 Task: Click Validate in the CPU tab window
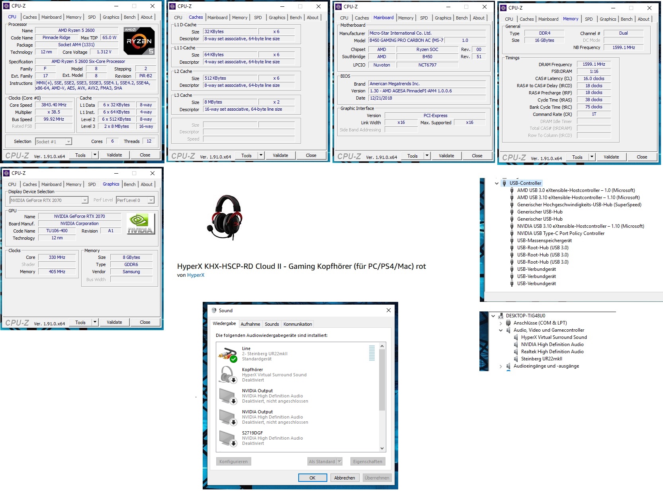[x=114, y=155]
